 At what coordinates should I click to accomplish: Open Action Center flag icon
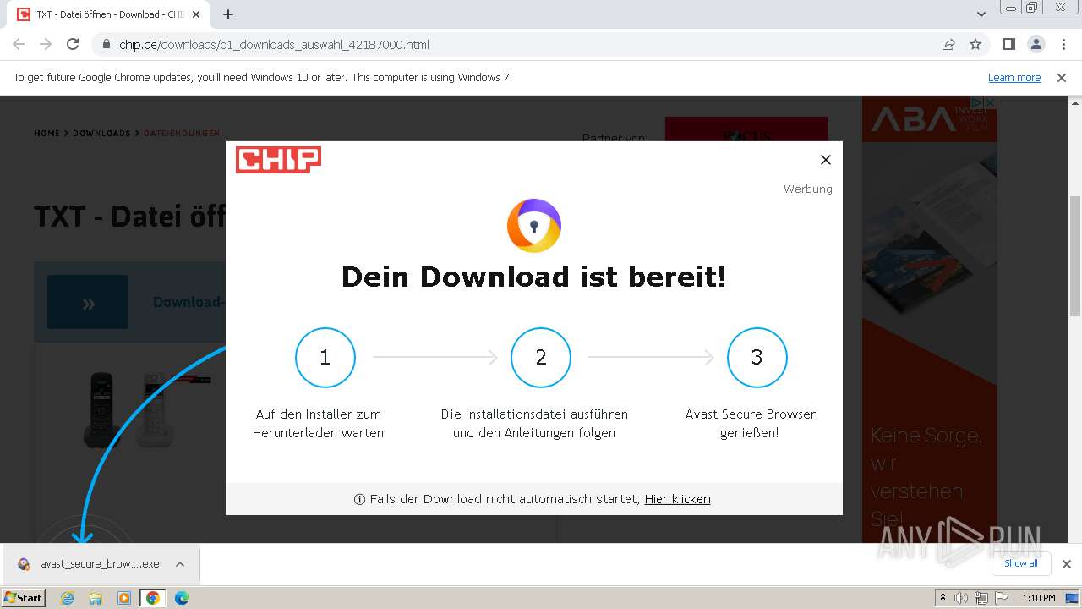click(1002, 598)
